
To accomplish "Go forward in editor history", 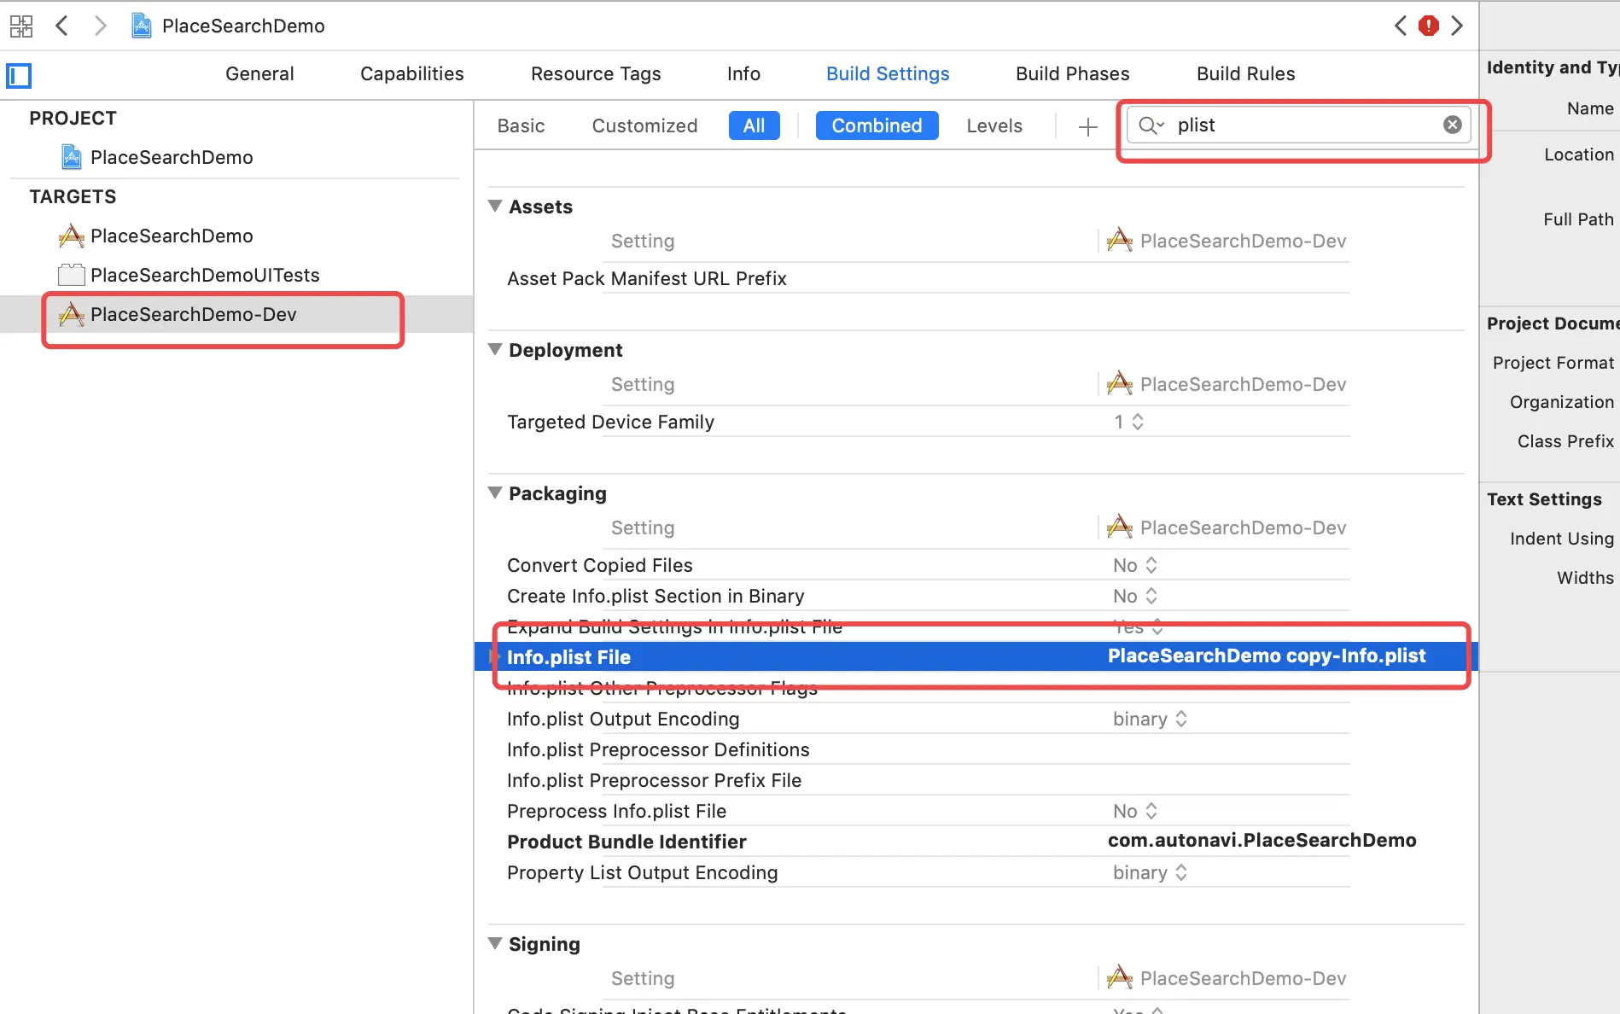I will [100, 26].
